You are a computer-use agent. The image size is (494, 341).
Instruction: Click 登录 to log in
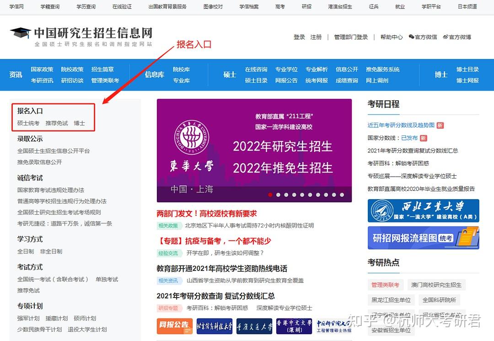point(299,37)
